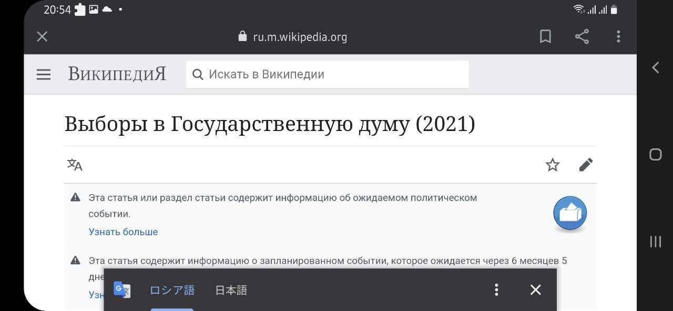673x311 pixels.
Task: Tap the Android home navigation button
Action: pyautogui.click(x=655, y=154)
